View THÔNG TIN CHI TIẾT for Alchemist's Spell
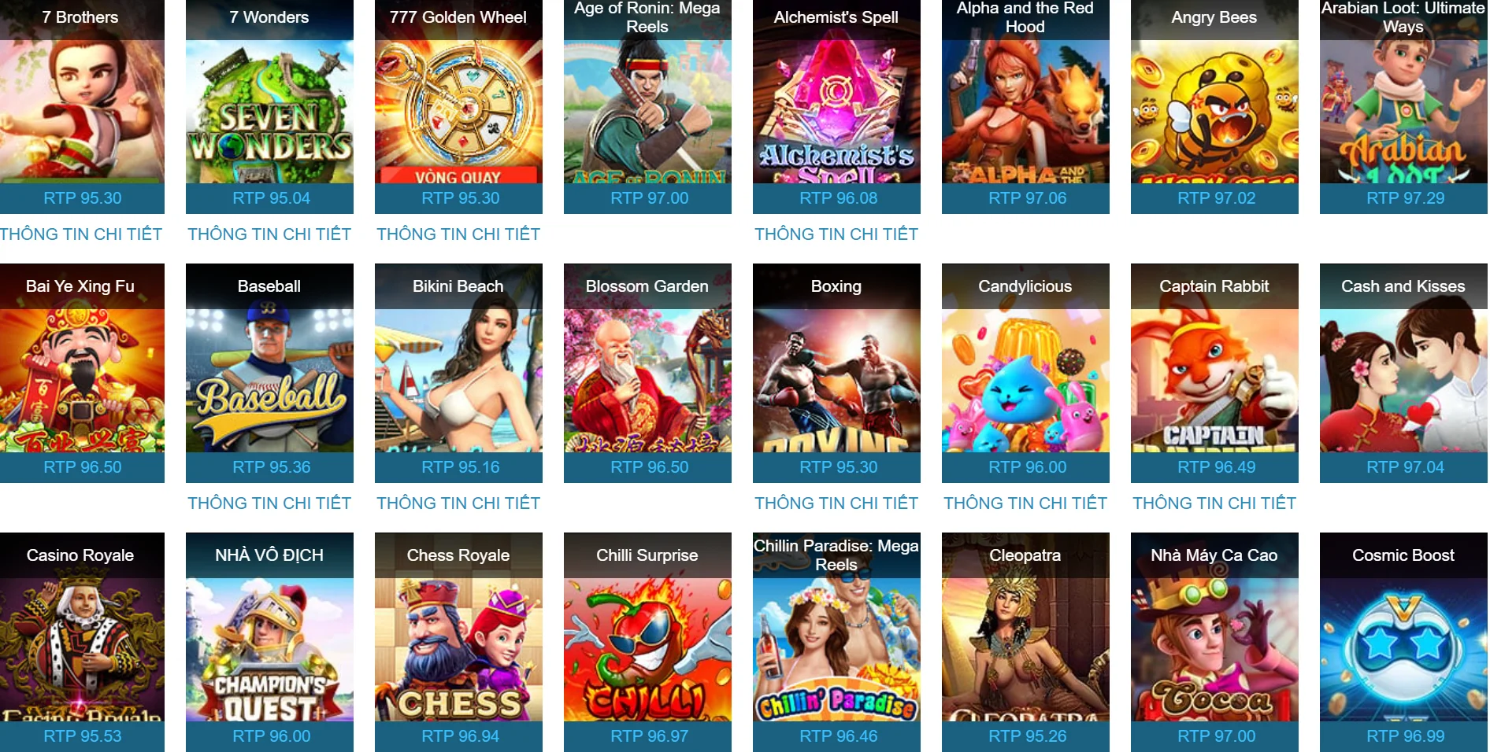 836,234
